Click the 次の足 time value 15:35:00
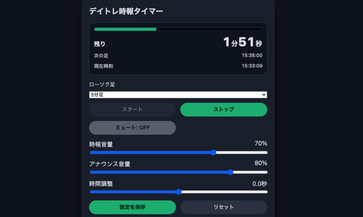This screenshot has height=217, width=363. point(252,55)
